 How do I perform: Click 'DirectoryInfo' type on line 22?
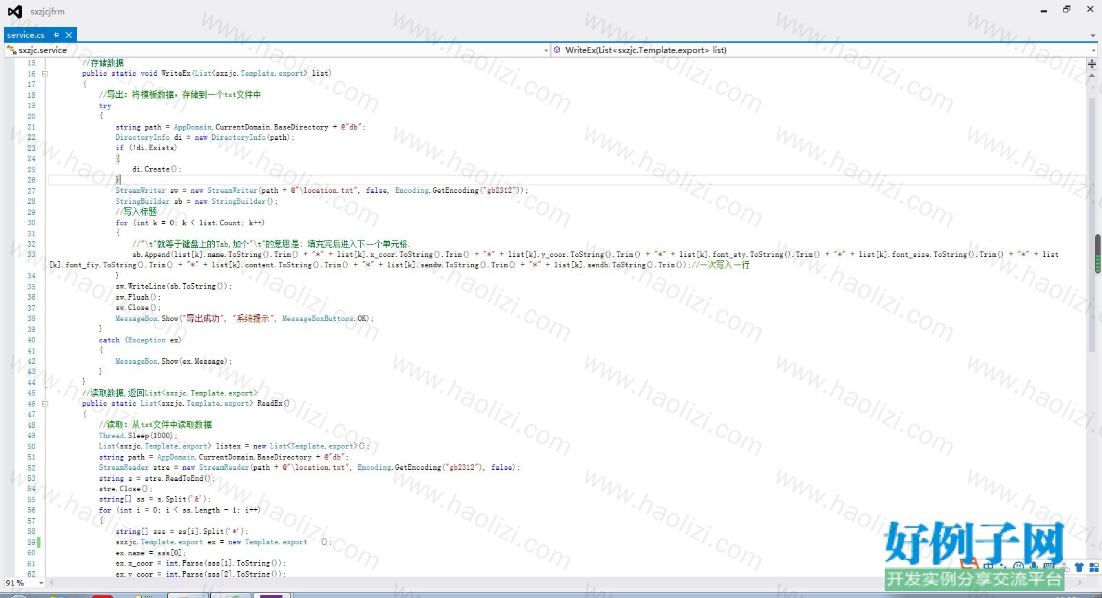[x=143, y=138]
